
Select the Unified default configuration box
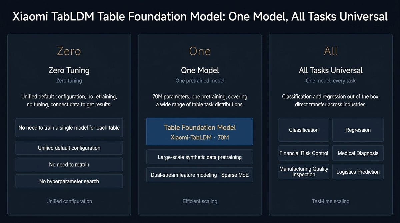69,148
